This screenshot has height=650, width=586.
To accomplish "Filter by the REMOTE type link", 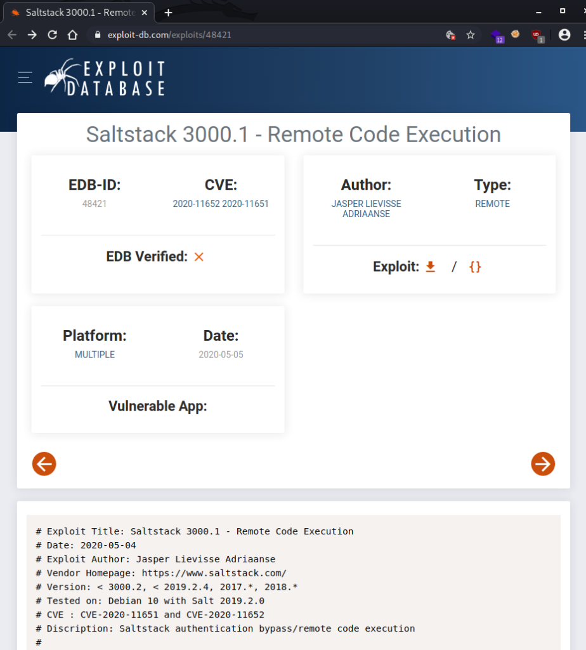I will pyautogui.click(x=492, y=204).
